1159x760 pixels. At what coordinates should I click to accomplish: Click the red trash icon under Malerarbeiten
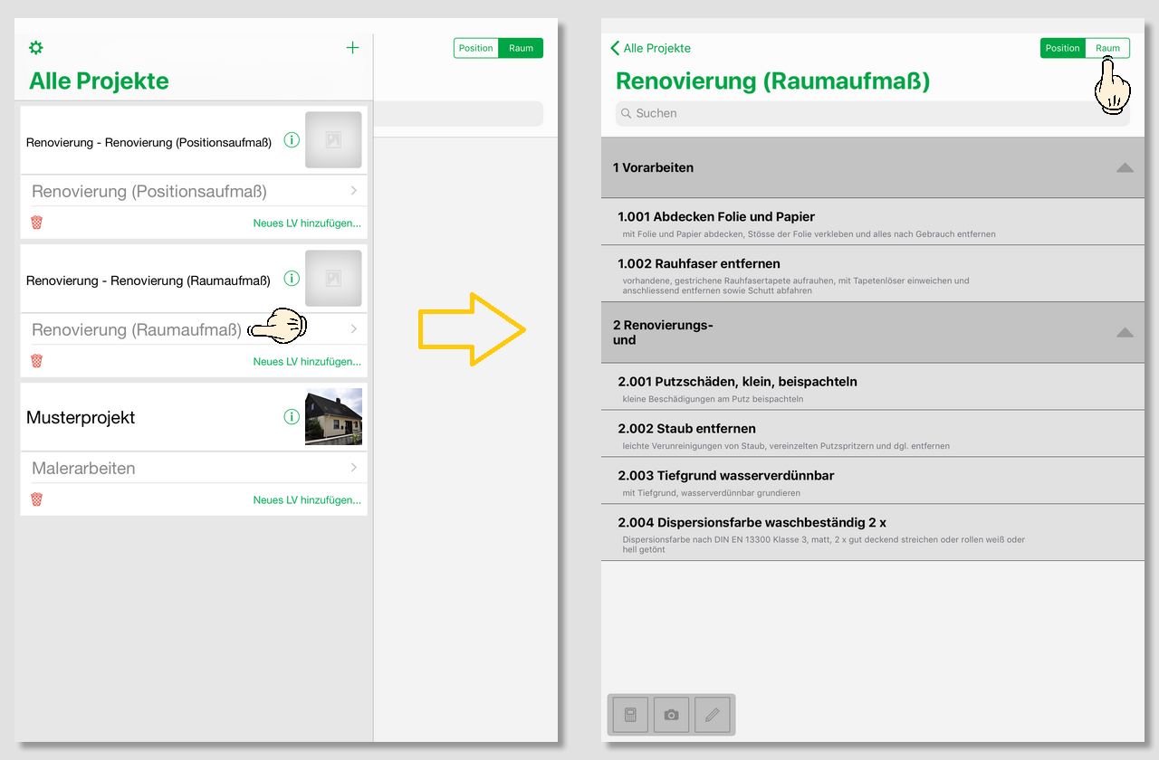tap(37, 499)
